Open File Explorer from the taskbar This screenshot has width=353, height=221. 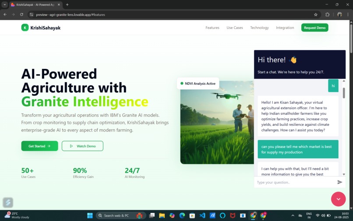point(162,215)
